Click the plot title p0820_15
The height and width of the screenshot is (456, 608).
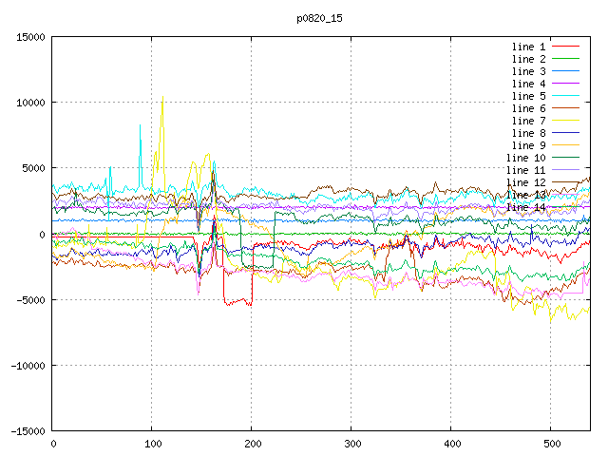(318, 18)
